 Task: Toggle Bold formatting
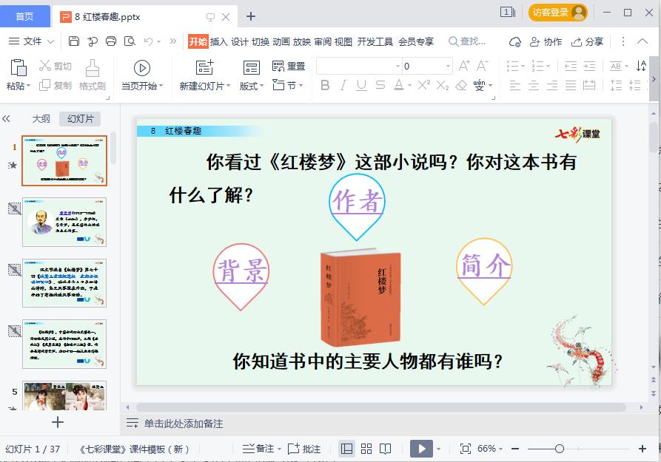pos(325,86)
